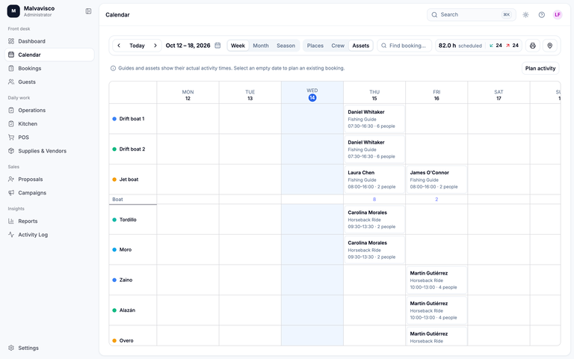The width and height of the screenshot is (574, 359).
Task: Click the print calendar icon
Action: coord(533,46)
